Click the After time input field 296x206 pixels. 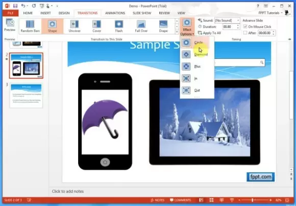coord(265,33)
